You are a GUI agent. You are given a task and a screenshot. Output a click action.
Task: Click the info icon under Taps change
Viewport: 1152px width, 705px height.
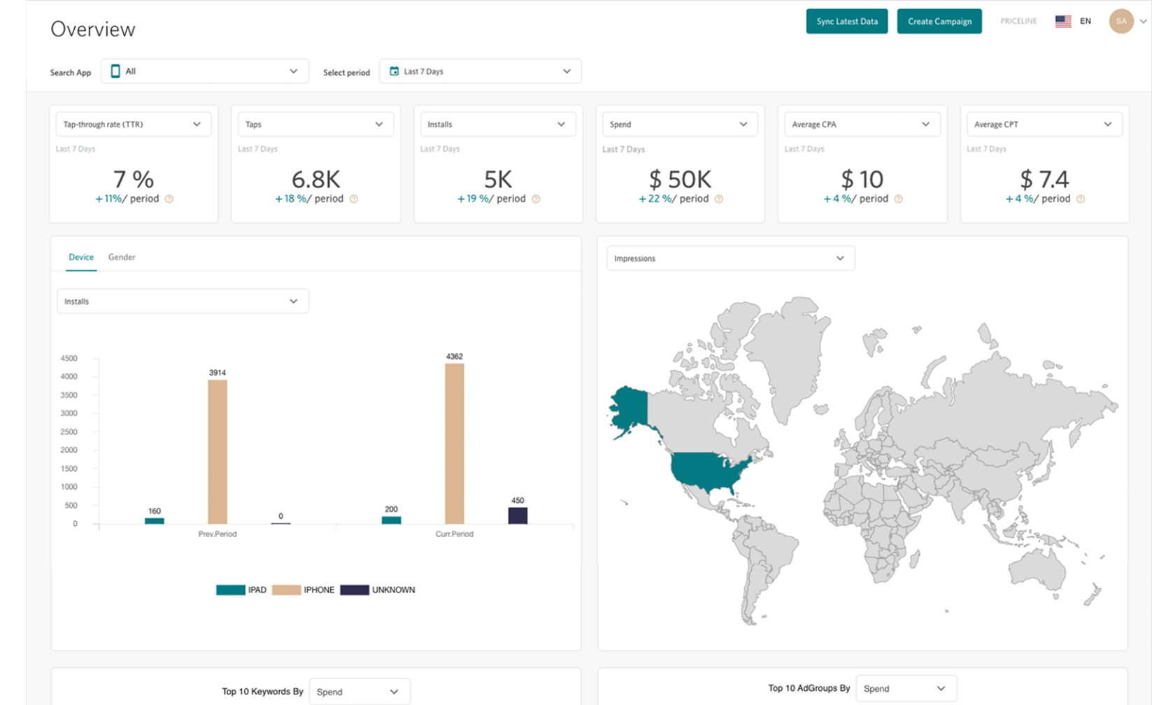click(x=354, y=199)
